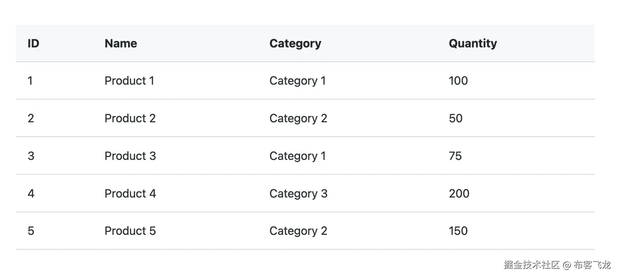The width and height of the screenshot is (619, 278).
Task: Click the Quantity column header
Action: click(x=473, y=44)
